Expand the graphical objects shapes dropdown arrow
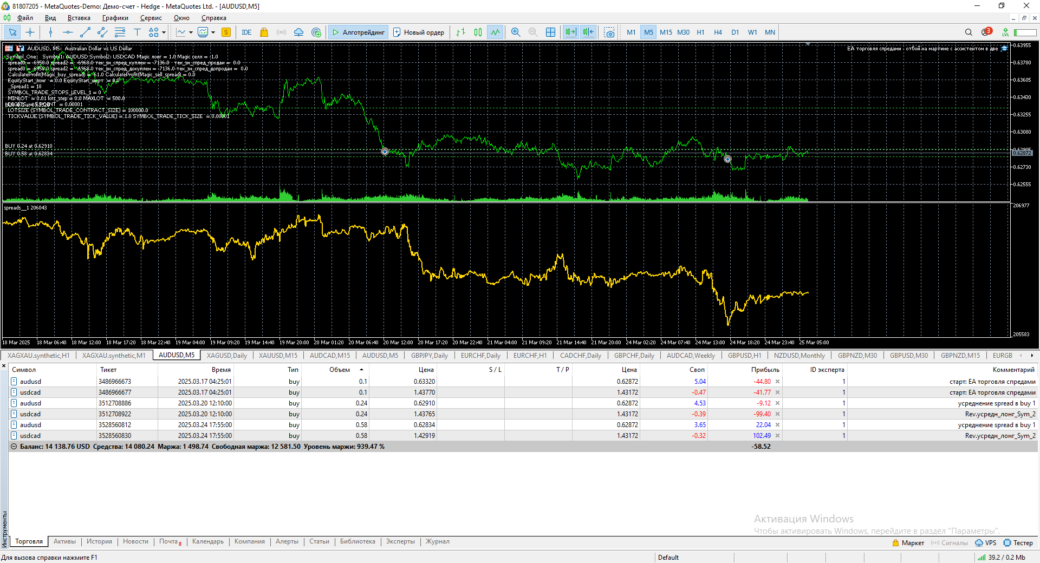 coord(164,32)
